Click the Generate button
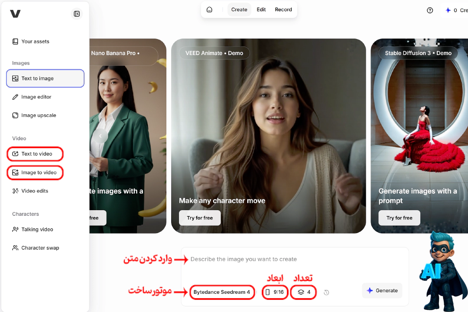Image resolution: width=468 pixels, height=312 pixels. click(382, 291)
